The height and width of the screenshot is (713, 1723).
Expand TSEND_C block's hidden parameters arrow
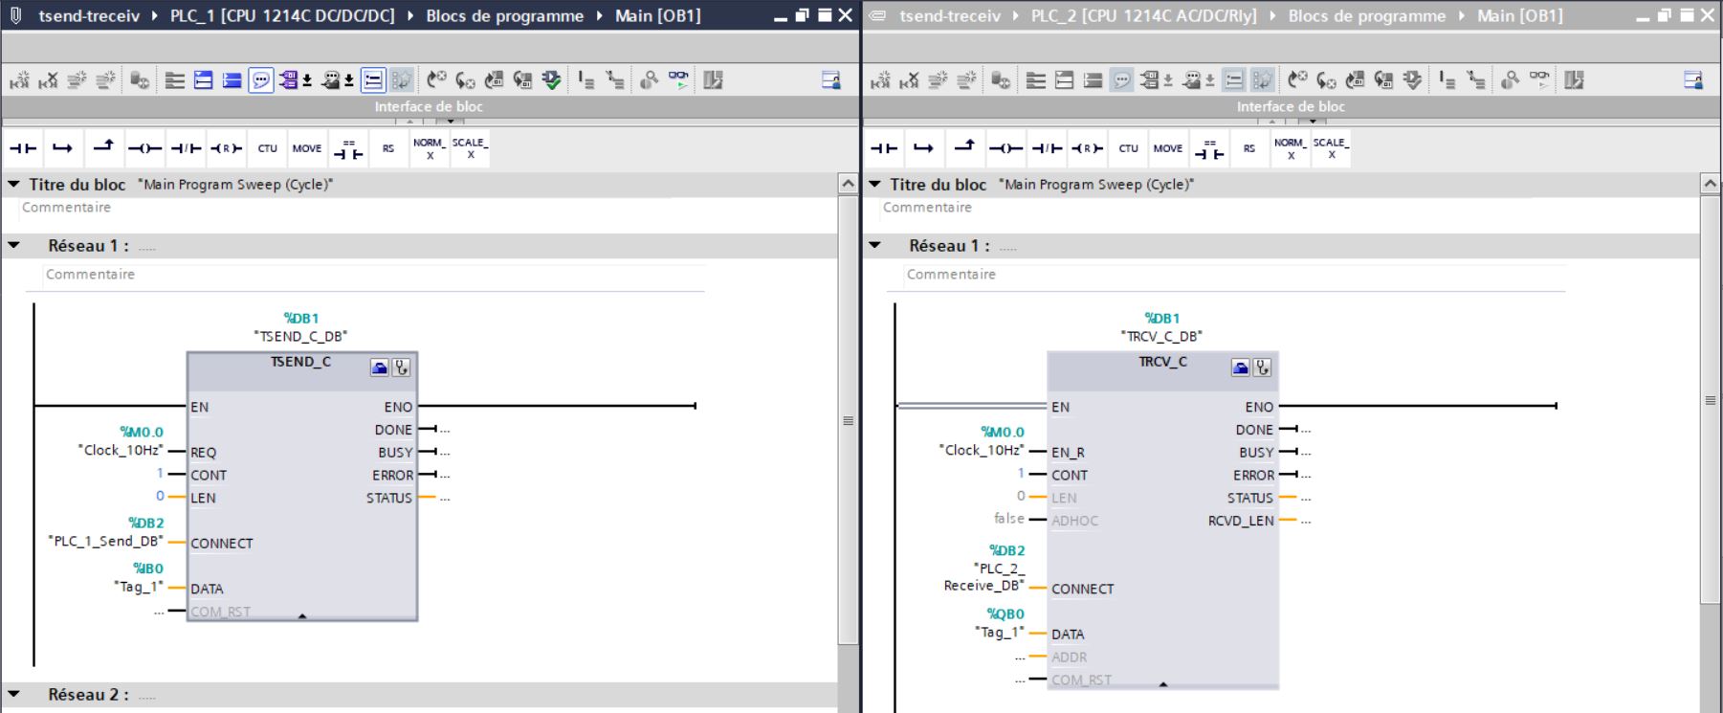point(302,616)
